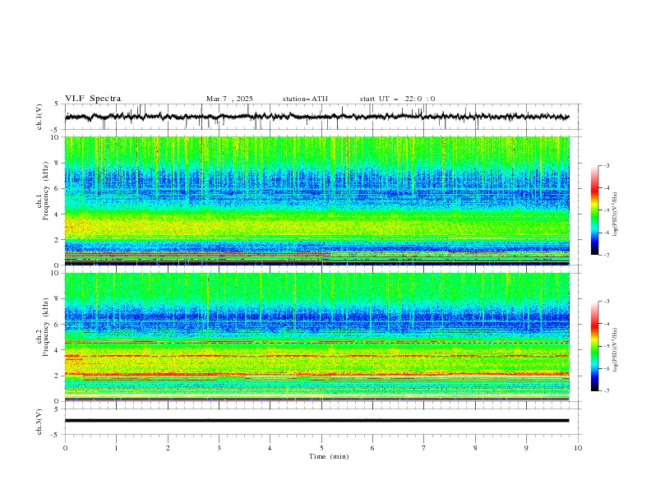Click the ch.1 log(PSD) colorbar label
The image size is (651, 503).
click(616, 215)
